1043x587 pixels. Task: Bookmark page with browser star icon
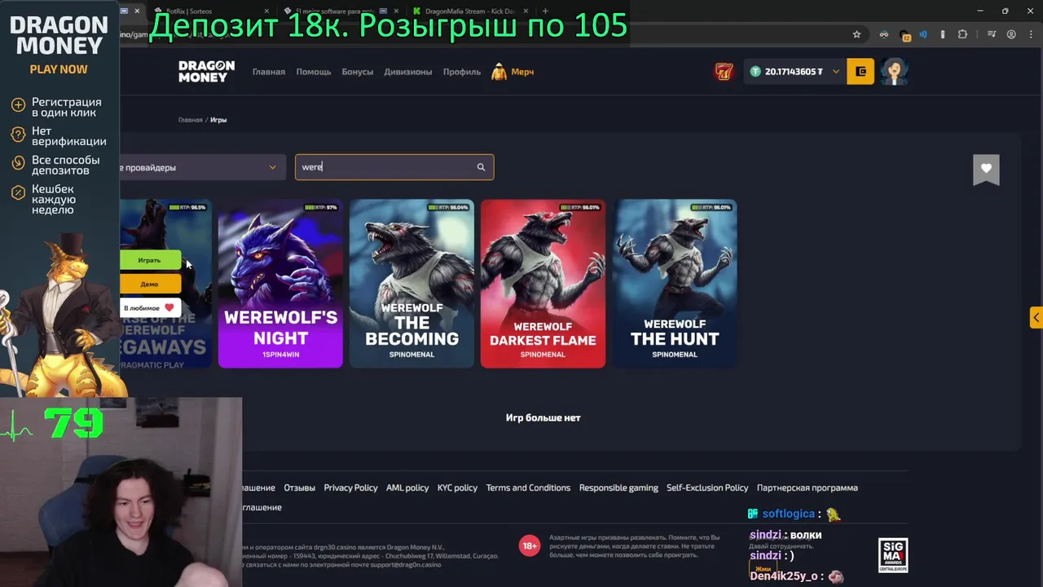[x=856, y=34]
